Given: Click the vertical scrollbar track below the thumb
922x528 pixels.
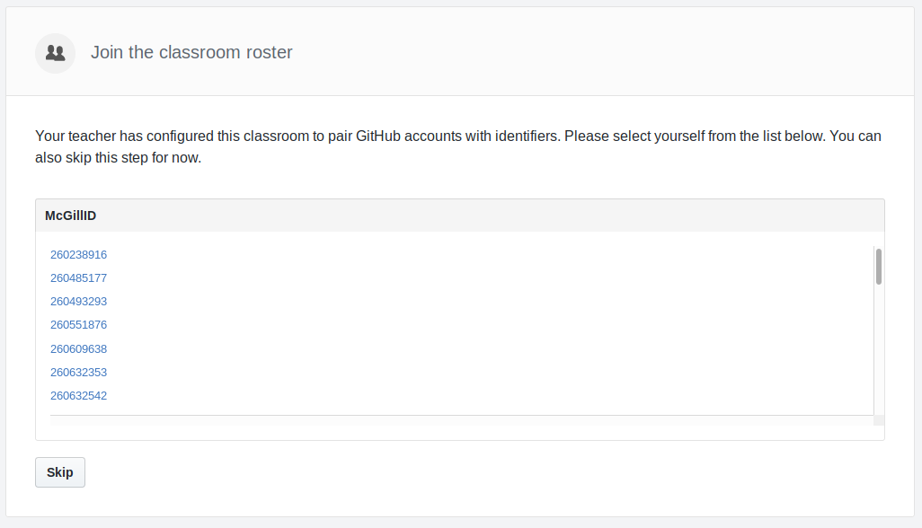Looking at the screenshot, I should [879, 349].
